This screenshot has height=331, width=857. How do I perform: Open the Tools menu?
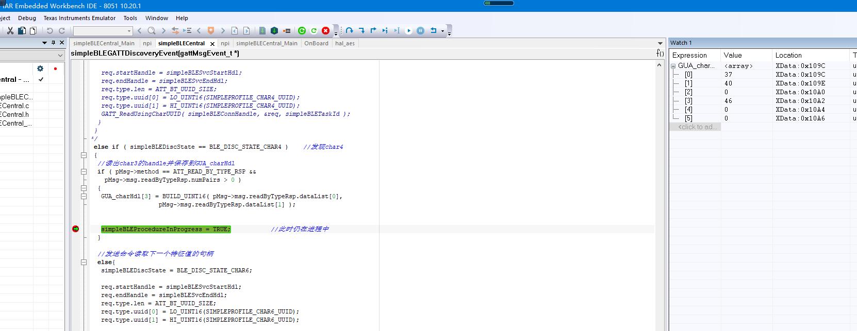(x=130, y=18)
